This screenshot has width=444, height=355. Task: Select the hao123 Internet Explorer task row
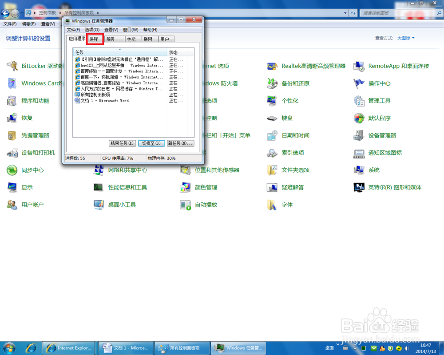120,65
